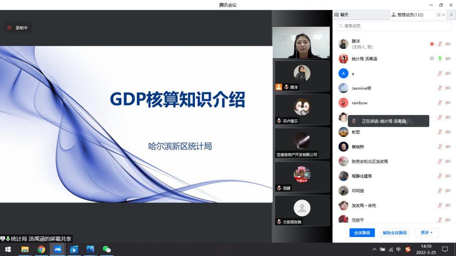Open the hamburger menu near the panel close button
This screenshot has width=456, height=256.
(452, 15)
